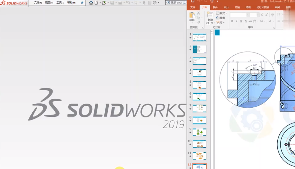Switch to the 幻灯片放映 ribbon tab
Viewport: 295px width, 169px height.
[x=263, y=7]
